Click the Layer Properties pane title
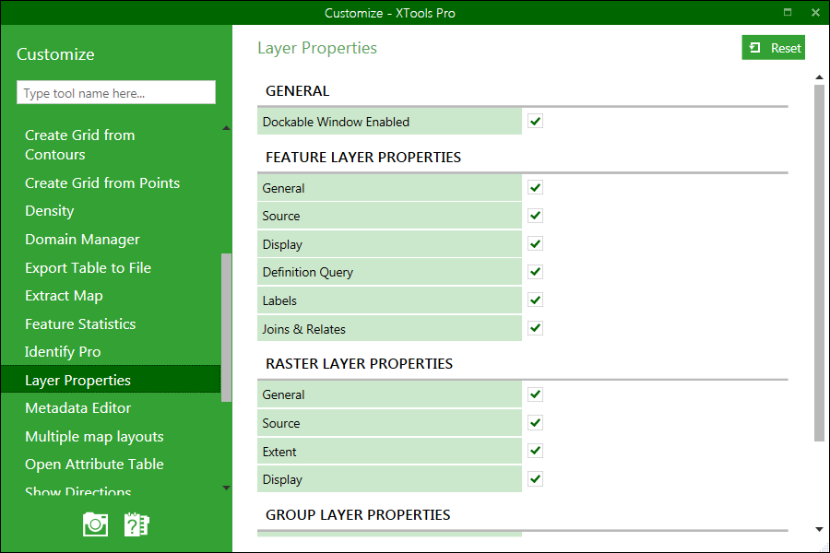830x553 pixels. tap(317, 48)
